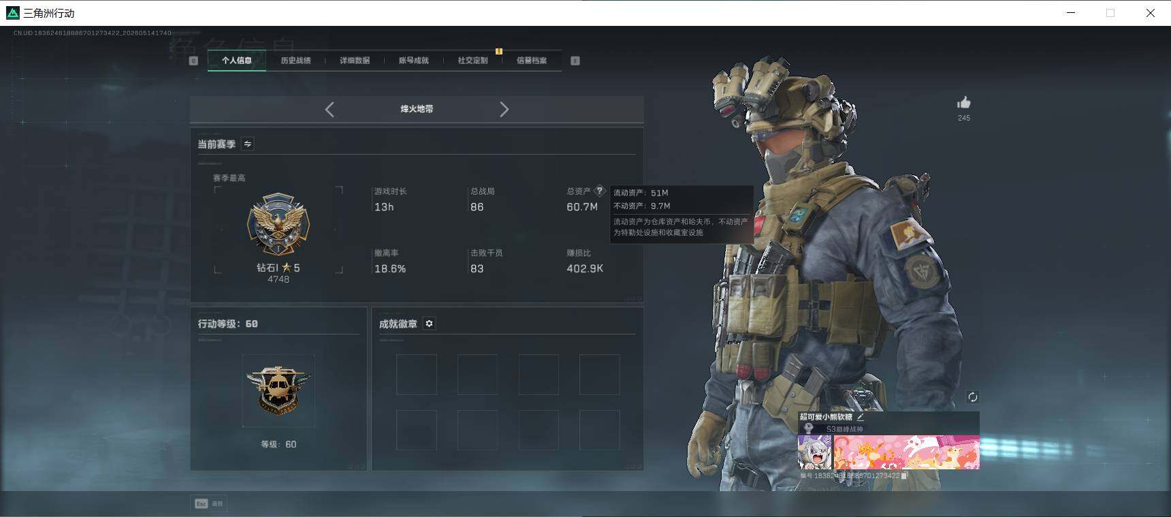
Task: Give a thumbs-up like to this profile
Action: [x=963, y=103]
